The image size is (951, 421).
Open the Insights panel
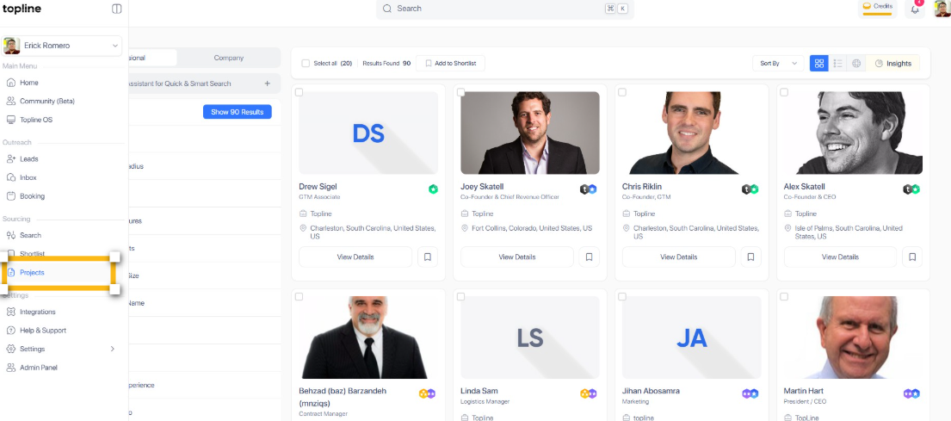pos(892,63)
